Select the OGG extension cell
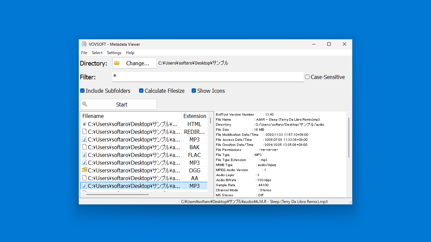431x242 pixels. [195, 170]
